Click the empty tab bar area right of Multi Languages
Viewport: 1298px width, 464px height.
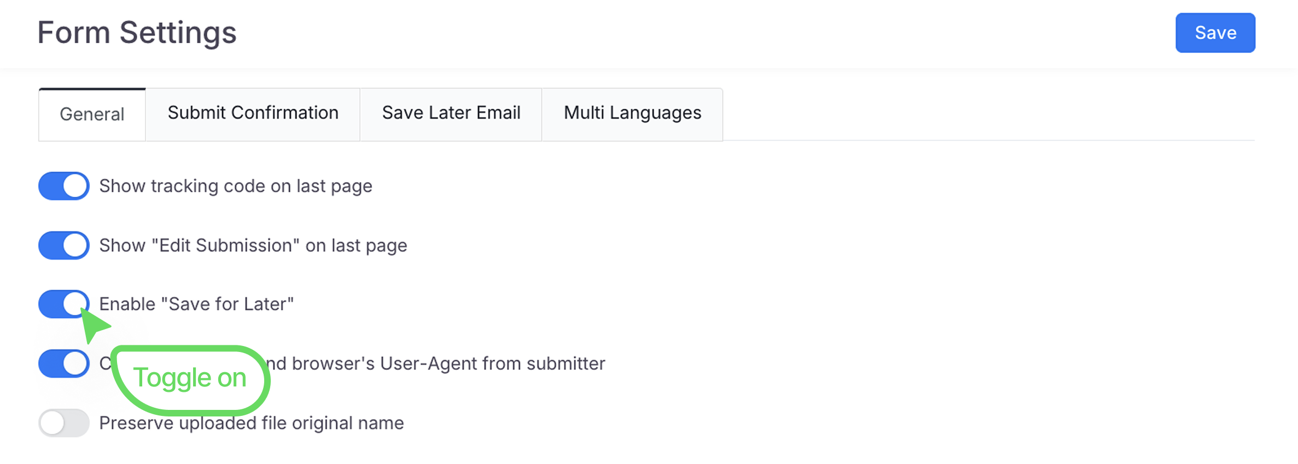coord(985,115)
